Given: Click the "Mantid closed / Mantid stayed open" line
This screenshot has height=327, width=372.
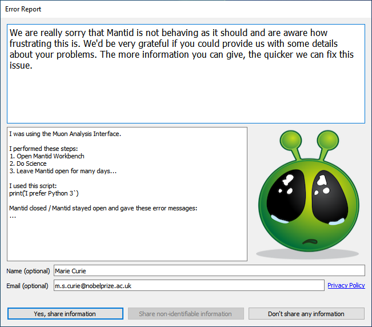Looking at the screenshot, I should tap(103, 208).
